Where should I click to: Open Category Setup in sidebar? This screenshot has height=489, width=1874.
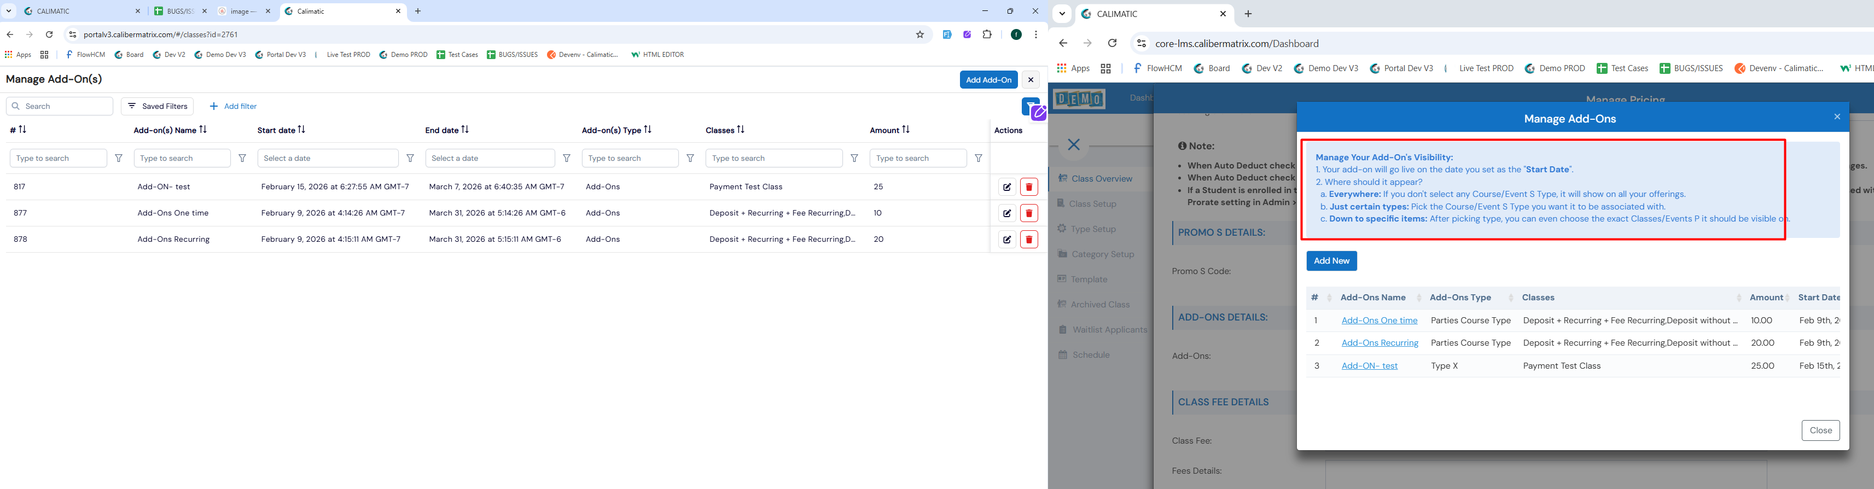pos(1096,254)
